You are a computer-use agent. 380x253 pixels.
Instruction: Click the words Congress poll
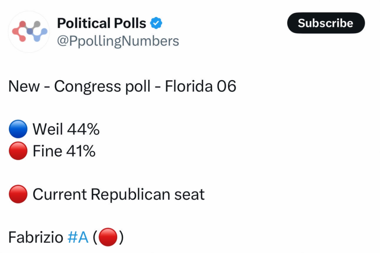point(102,86)
